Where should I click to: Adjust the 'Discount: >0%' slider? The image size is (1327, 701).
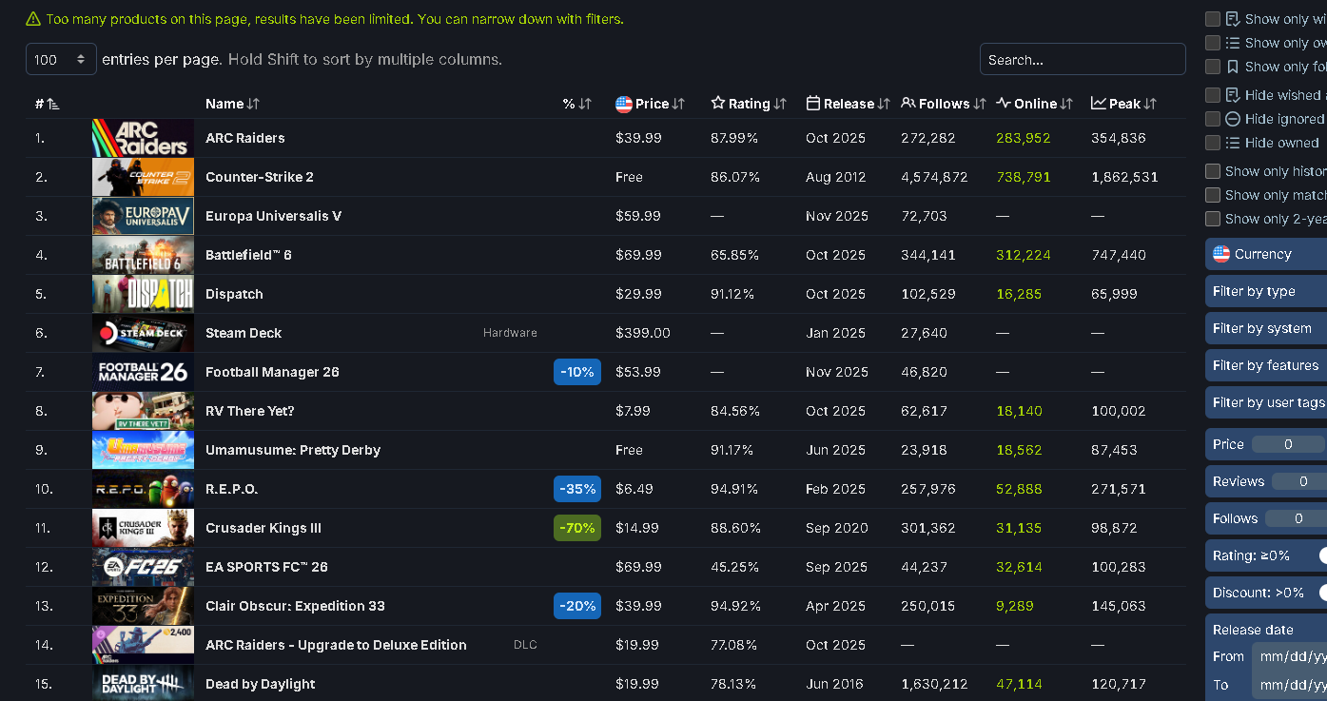(1322, 593)
